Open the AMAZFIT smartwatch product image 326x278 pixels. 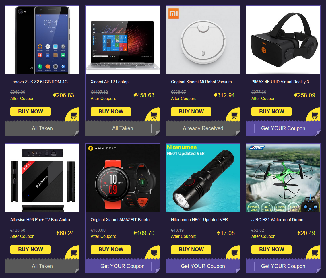123,178
